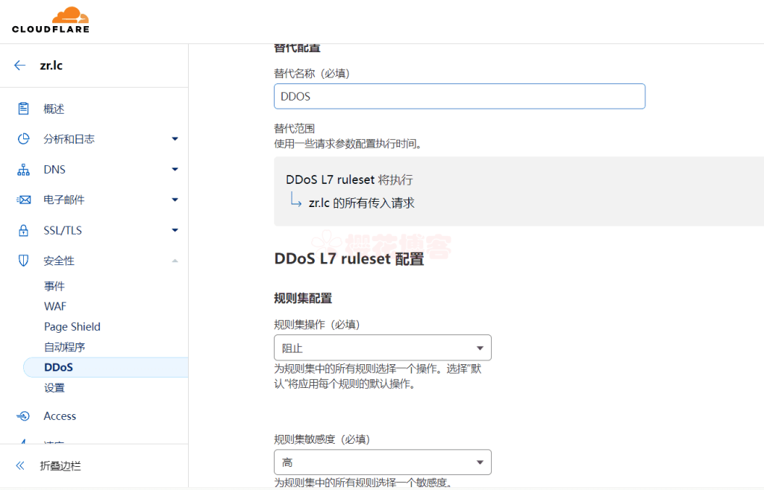Select the DDoS menu entry

(x=57, y=366)
